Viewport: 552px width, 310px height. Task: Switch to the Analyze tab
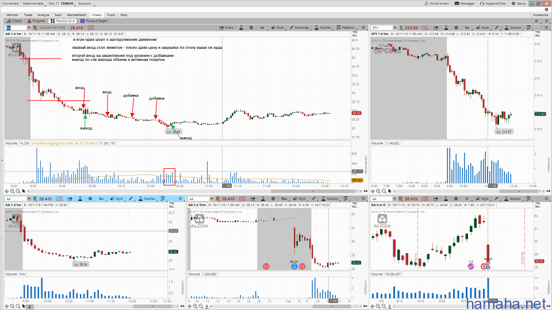point(43,15)
